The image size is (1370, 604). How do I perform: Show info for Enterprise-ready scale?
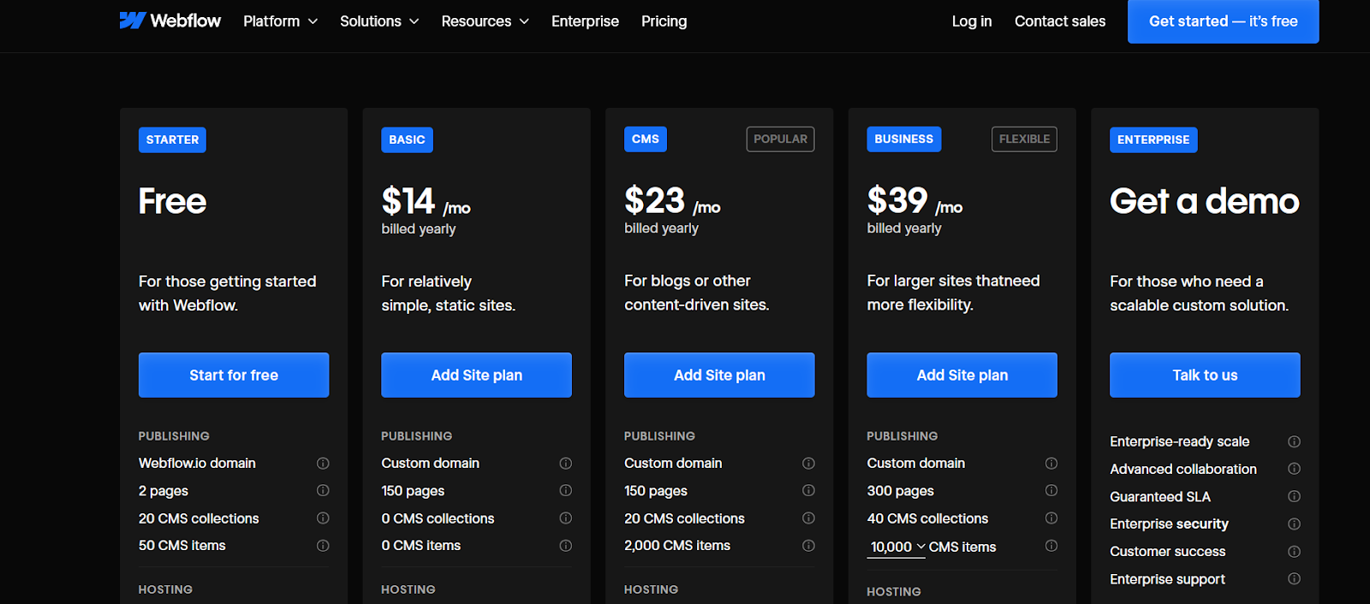[x=1295, y=441]
